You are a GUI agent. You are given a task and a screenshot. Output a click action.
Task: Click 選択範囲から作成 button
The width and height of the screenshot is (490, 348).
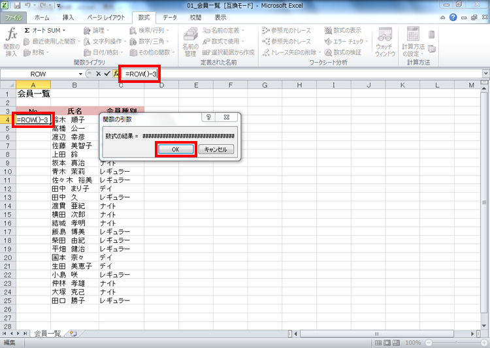point(229,52)
